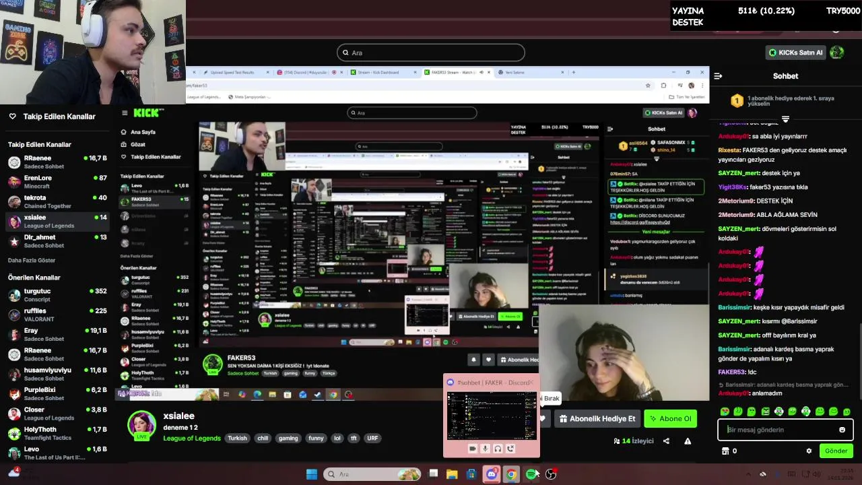The height and width of the screenshot is (485, 862).
Task: Click the top Ara search bar
Action: [431, 53]
